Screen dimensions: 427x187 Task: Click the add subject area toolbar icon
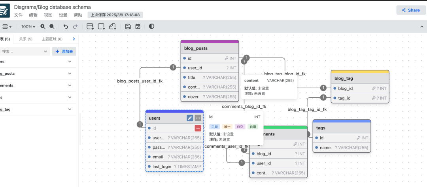[x=101, y=27]
